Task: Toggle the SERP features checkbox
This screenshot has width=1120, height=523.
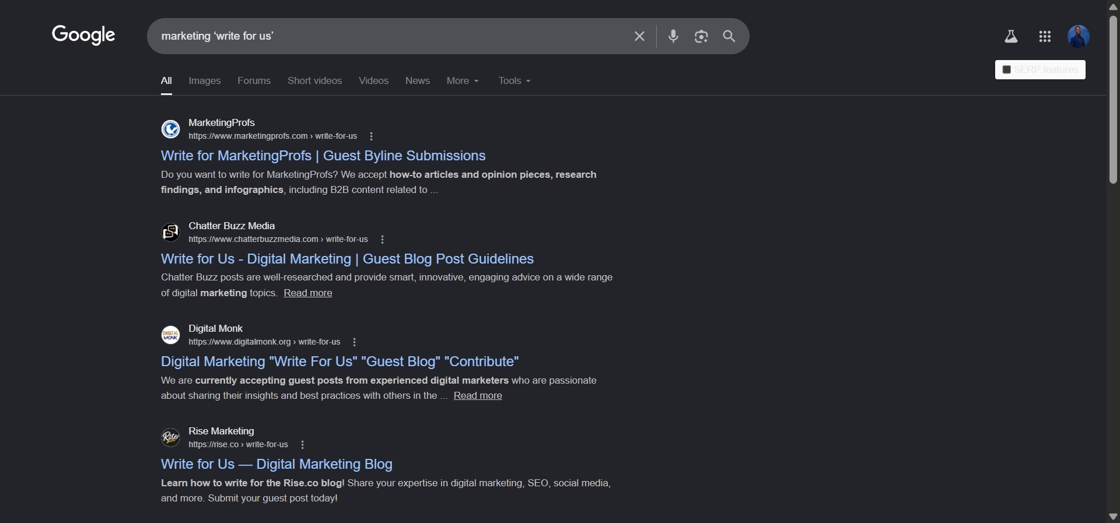Action: click(1006, 69)
